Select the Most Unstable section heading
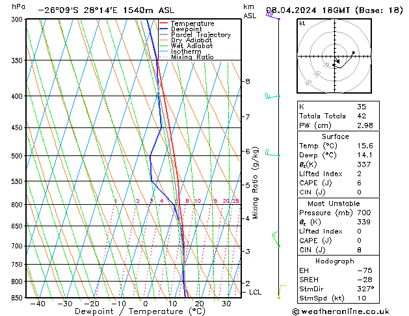The width and height of the screenshot is (409, 316). point(334,204)
